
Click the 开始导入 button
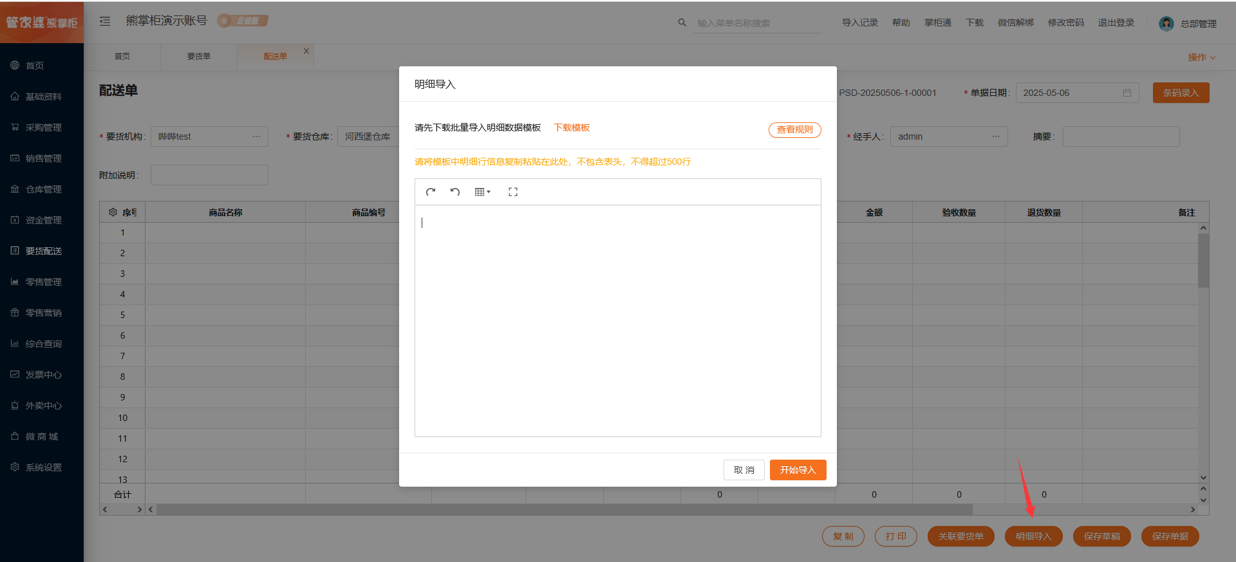point(798,470)
